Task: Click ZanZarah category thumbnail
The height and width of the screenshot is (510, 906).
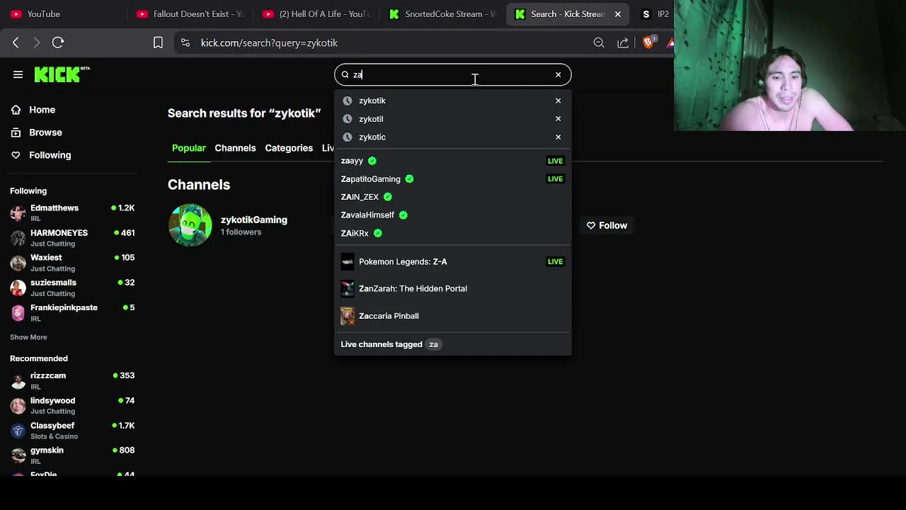Action: tap(348, 289)
